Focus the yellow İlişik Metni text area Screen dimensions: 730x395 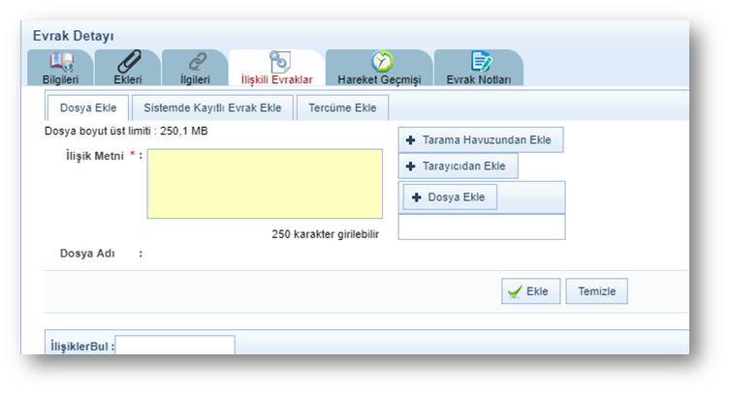point(264,183)
